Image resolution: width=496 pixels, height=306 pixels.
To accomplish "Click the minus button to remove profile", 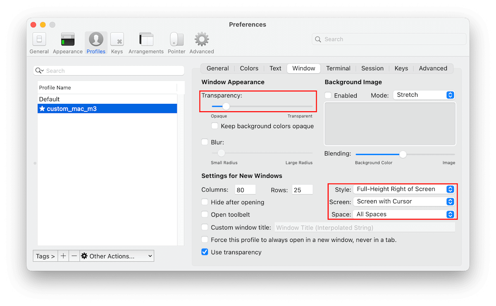I will click(74, 256).
